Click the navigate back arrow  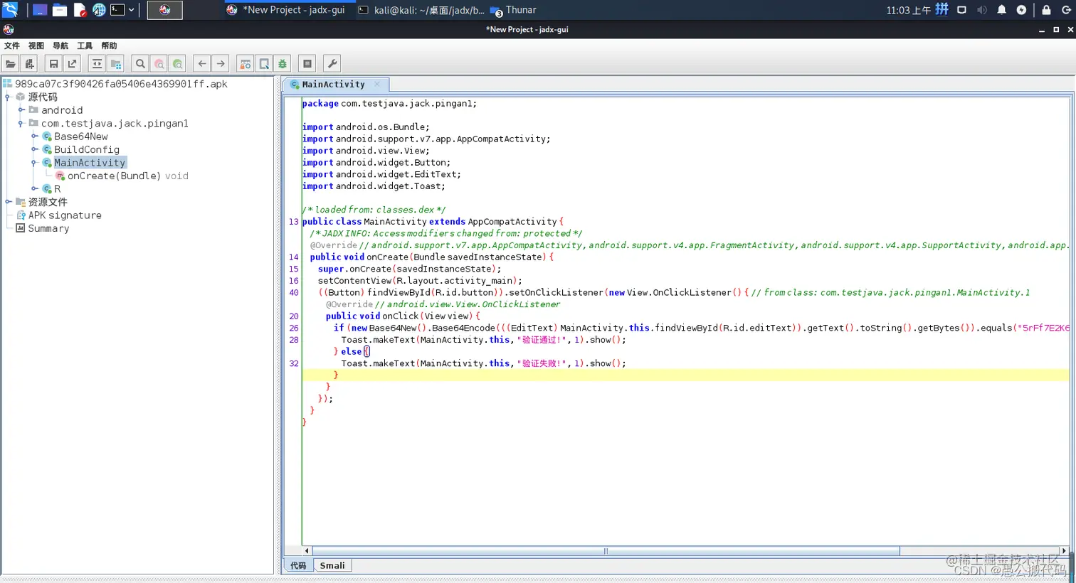click(x=202, y=64)
